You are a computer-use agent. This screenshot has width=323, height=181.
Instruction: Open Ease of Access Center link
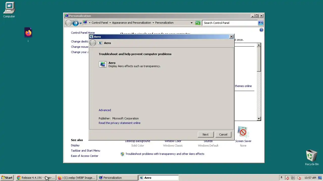pos(85,156)
